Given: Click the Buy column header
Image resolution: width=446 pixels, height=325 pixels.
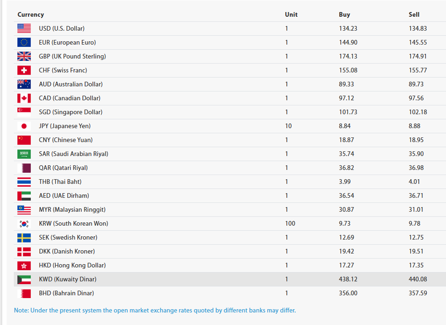Looking at the screenshot, I should pos(344,14).
